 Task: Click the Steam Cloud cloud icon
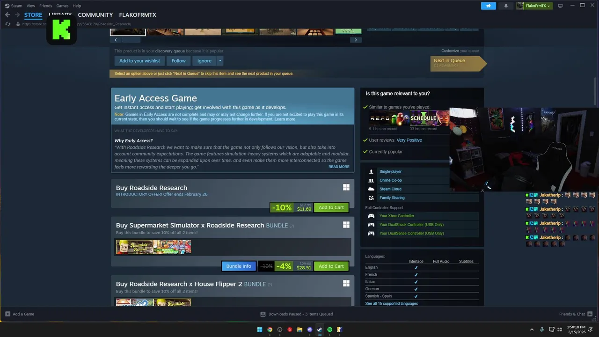[371, 189]
